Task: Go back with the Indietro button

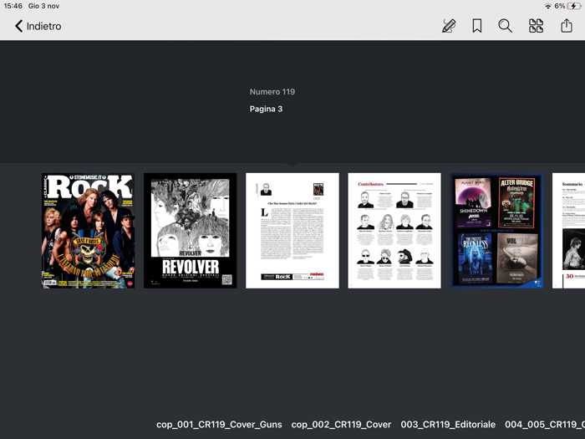Action: (38, 26)
